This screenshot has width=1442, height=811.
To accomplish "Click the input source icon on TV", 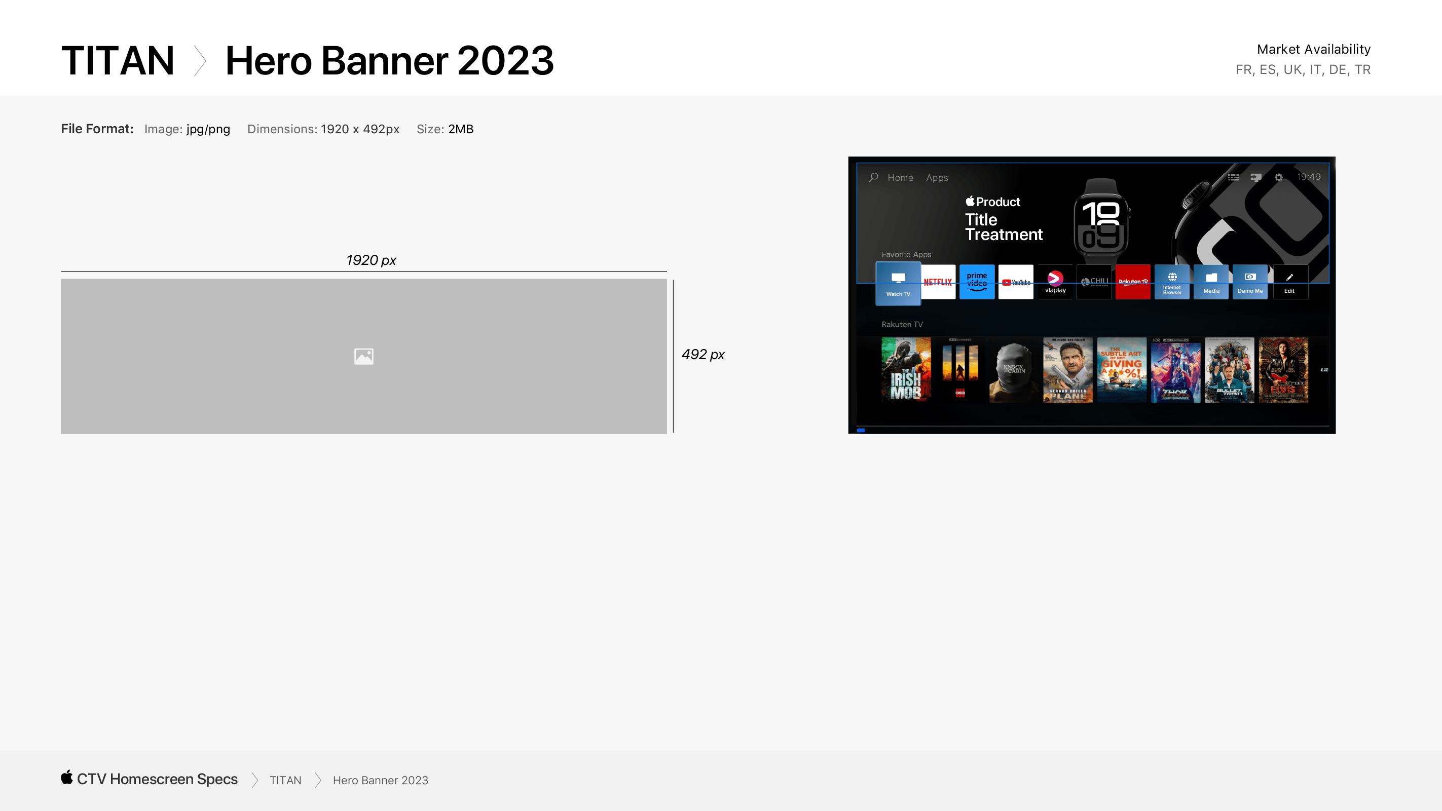I will [x=1255, y=177].
